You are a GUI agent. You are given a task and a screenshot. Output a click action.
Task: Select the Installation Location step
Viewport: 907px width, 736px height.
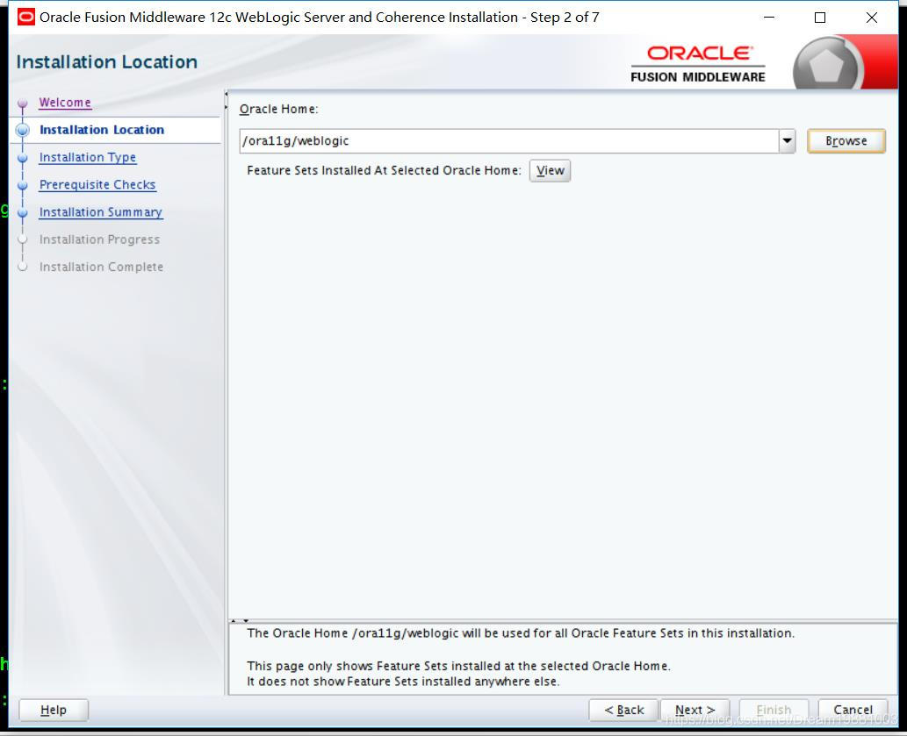[102, 130]
